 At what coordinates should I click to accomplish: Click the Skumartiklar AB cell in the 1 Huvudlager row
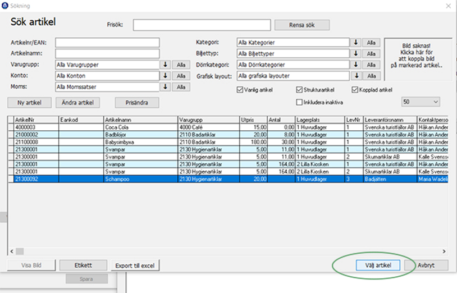point(390,157)
